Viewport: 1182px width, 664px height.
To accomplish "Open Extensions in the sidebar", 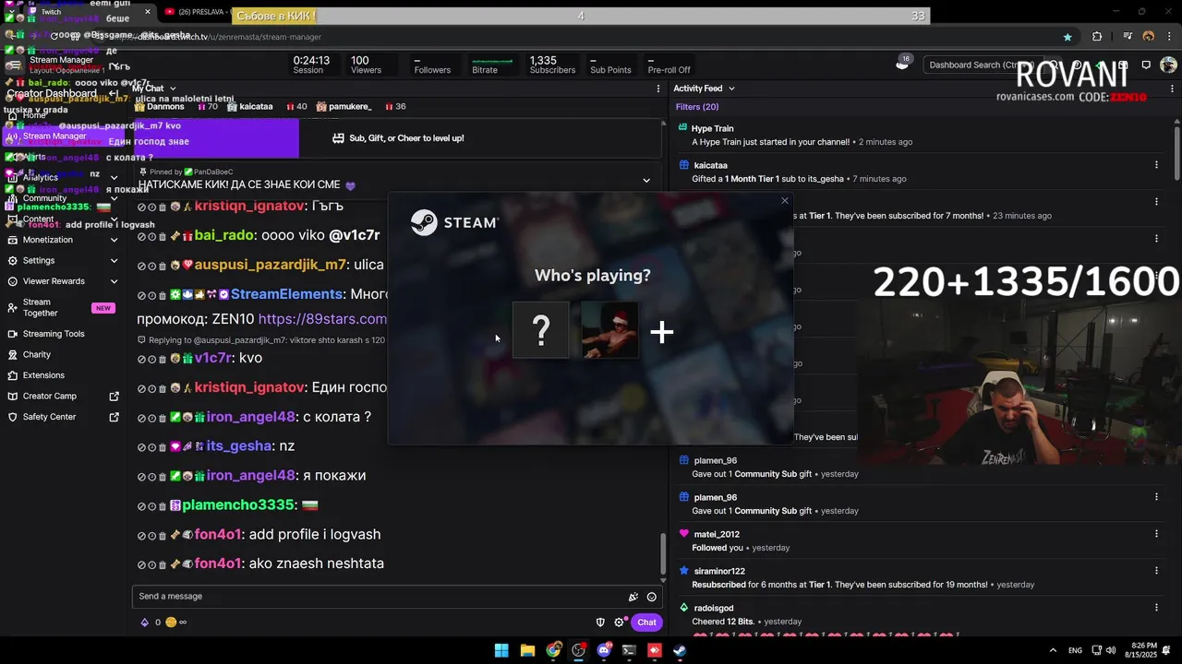I will point(43,375).
